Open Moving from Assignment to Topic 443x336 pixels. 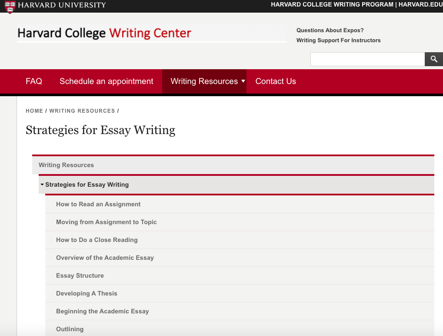point(240,222)
